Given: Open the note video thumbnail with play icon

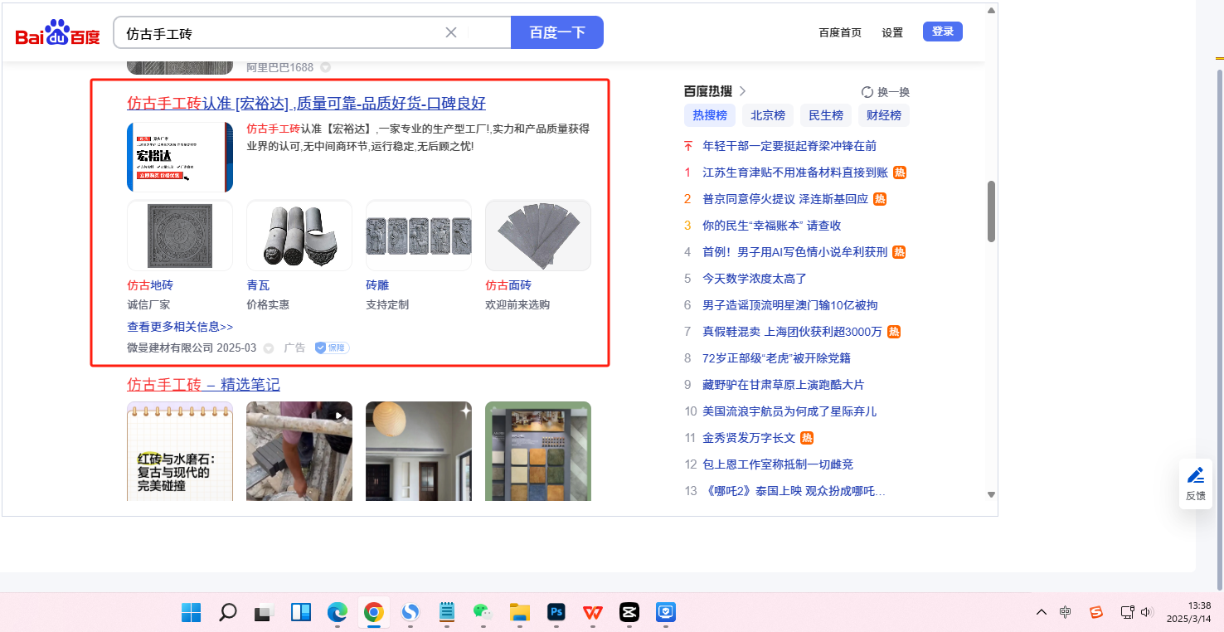Looking at the screenshot, I should tap(299, 451).
